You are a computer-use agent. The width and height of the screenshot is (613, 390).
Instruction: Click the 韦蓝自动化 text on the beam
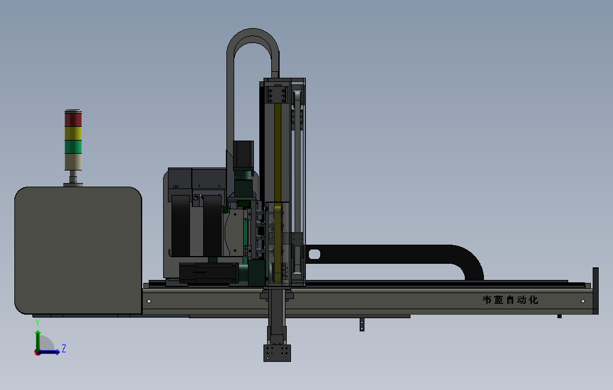click(x=510, y=300)
